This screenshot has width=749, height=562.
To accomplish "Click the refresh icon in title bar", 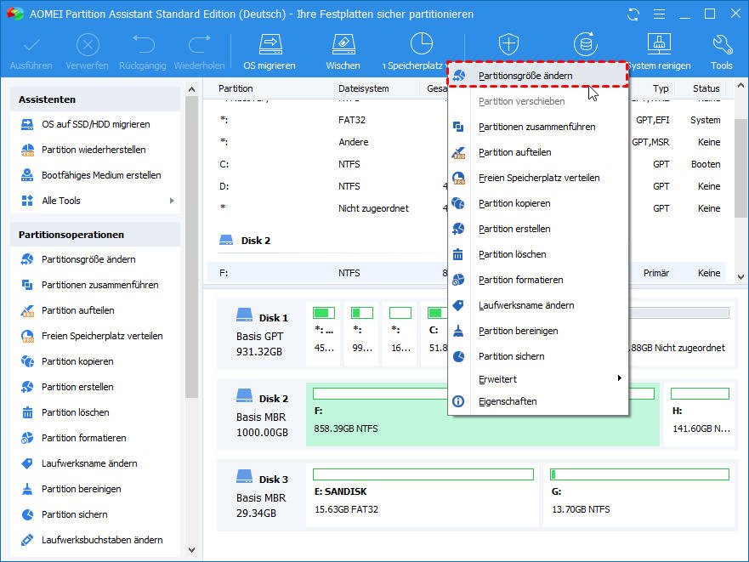I will 633,14.
